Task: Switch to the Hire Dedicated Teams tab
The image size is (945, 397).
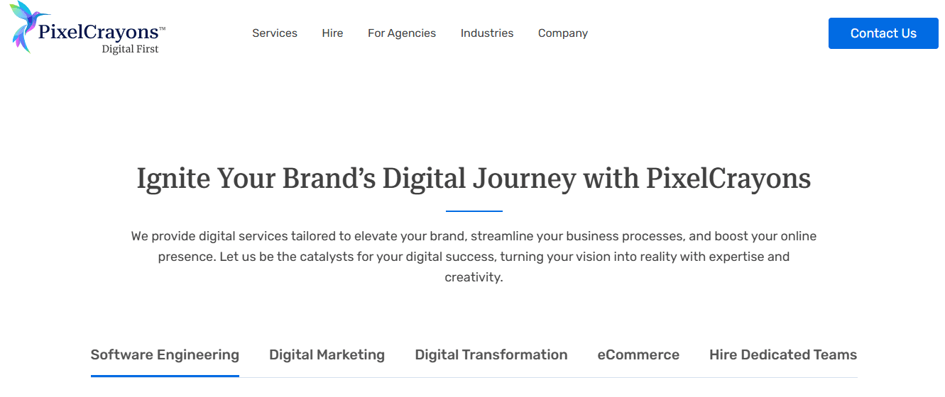Action: click(783, 355)
